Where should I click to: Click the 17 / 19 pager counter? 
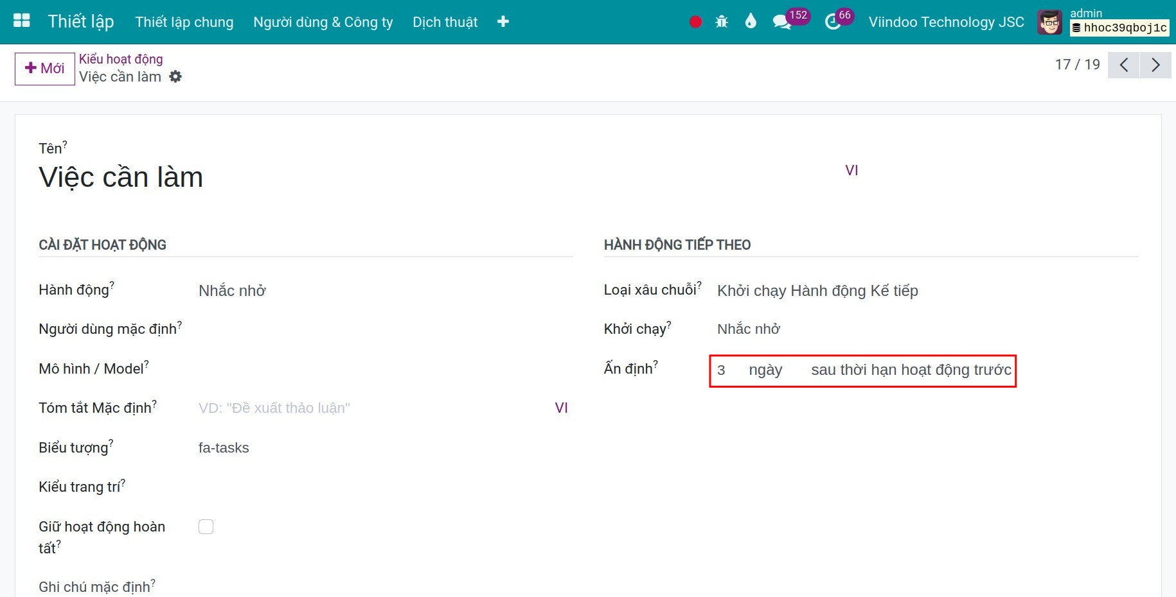tap(1077, 64)
